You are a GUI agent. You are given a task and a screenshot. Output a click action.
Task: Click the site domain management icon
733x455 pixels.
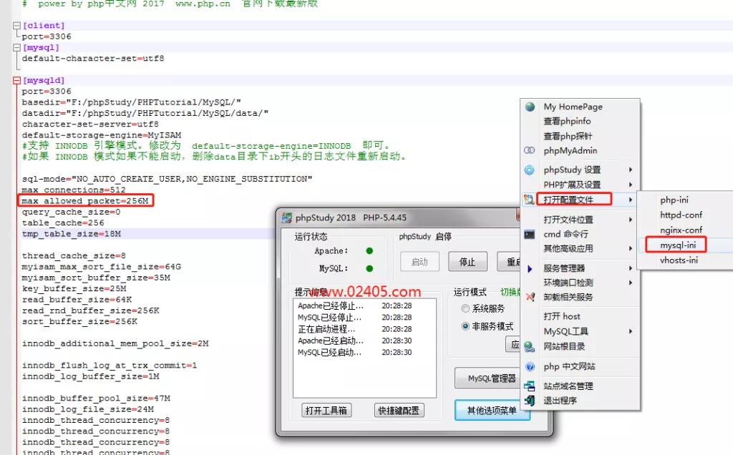tap(529, 386)
